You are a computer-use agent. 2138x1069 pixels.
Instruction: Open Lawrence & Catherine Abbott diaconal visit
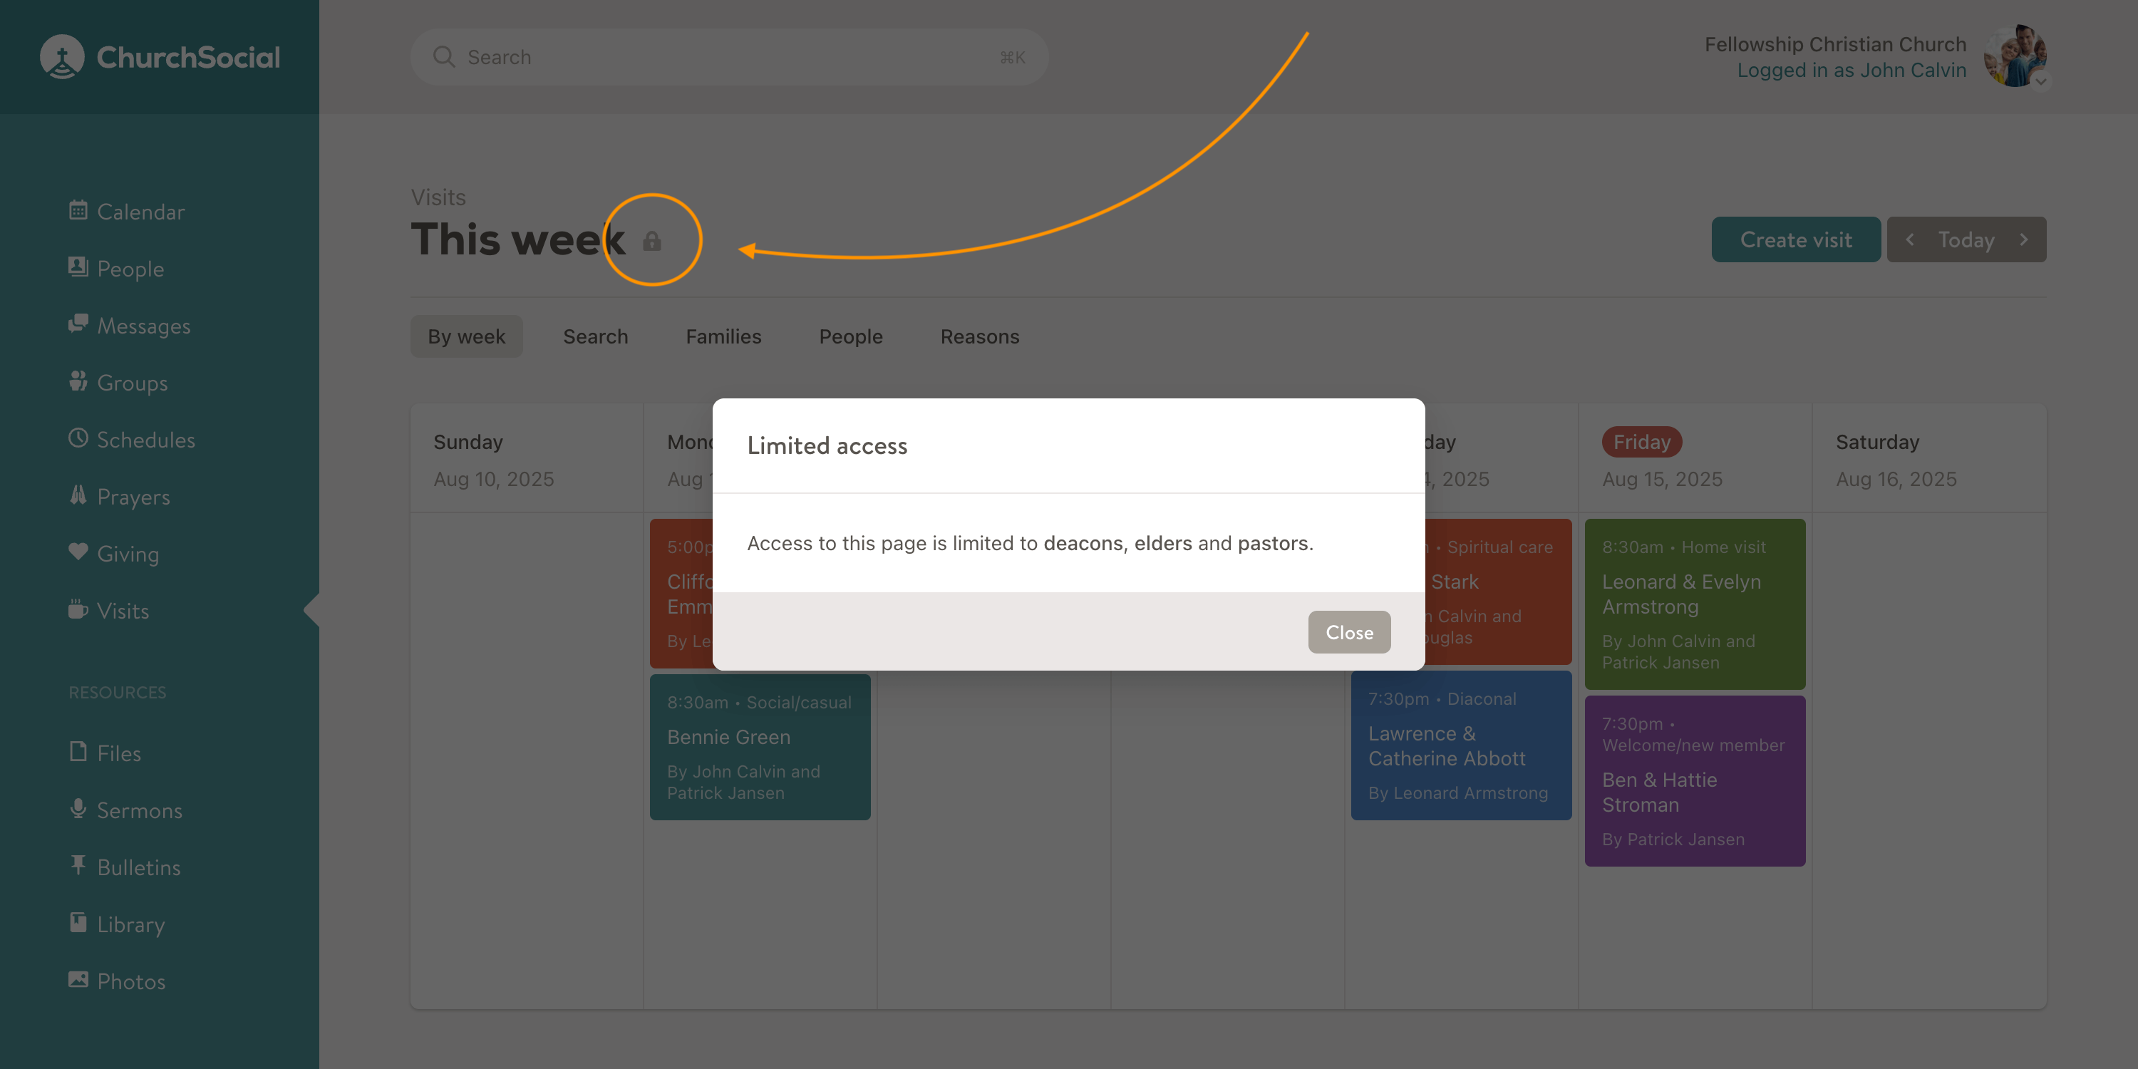[x=1461, y=745]
